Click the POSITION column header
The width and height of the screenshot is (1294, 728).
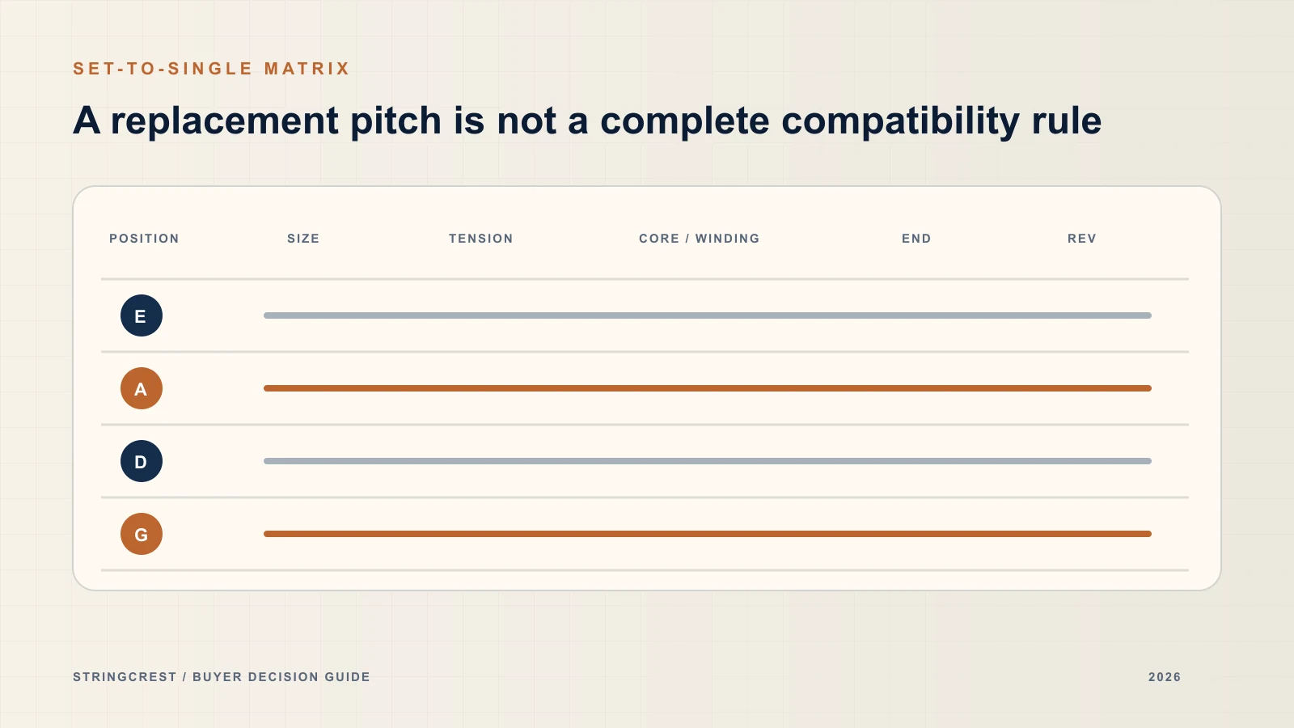tap(144, 239)
